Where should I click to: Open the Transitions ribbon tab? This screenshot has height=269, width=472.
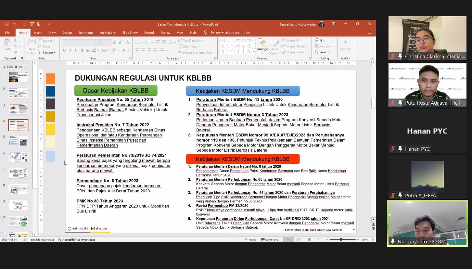click(x=86, y=33)
